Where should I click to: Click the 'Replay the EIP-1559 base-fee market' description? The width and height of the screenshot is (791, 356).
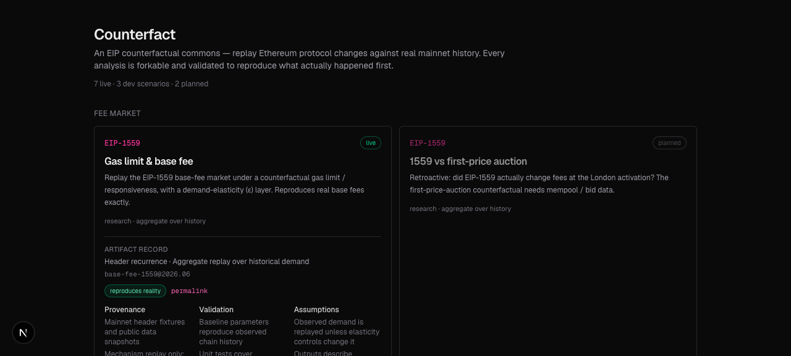pos(235,190)
